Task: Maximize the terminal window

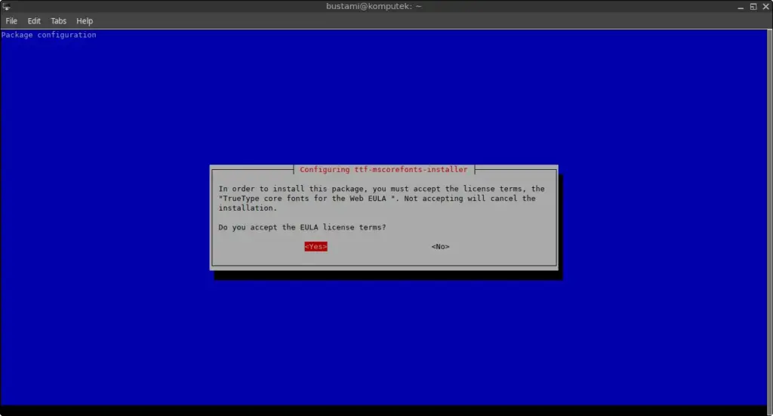Action: click(x=753, y=7)
